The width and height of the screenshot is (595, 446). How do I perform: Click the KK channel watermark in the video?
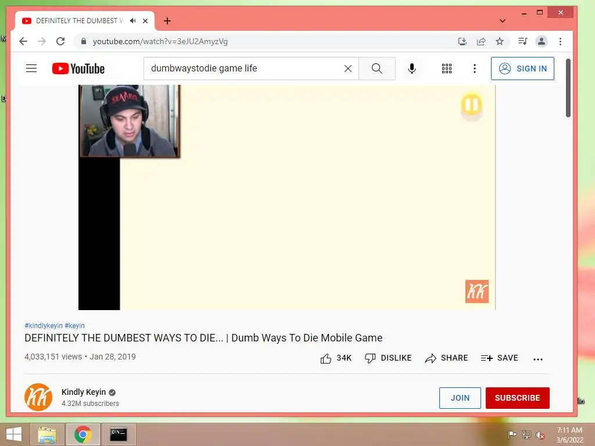(477, 292)
